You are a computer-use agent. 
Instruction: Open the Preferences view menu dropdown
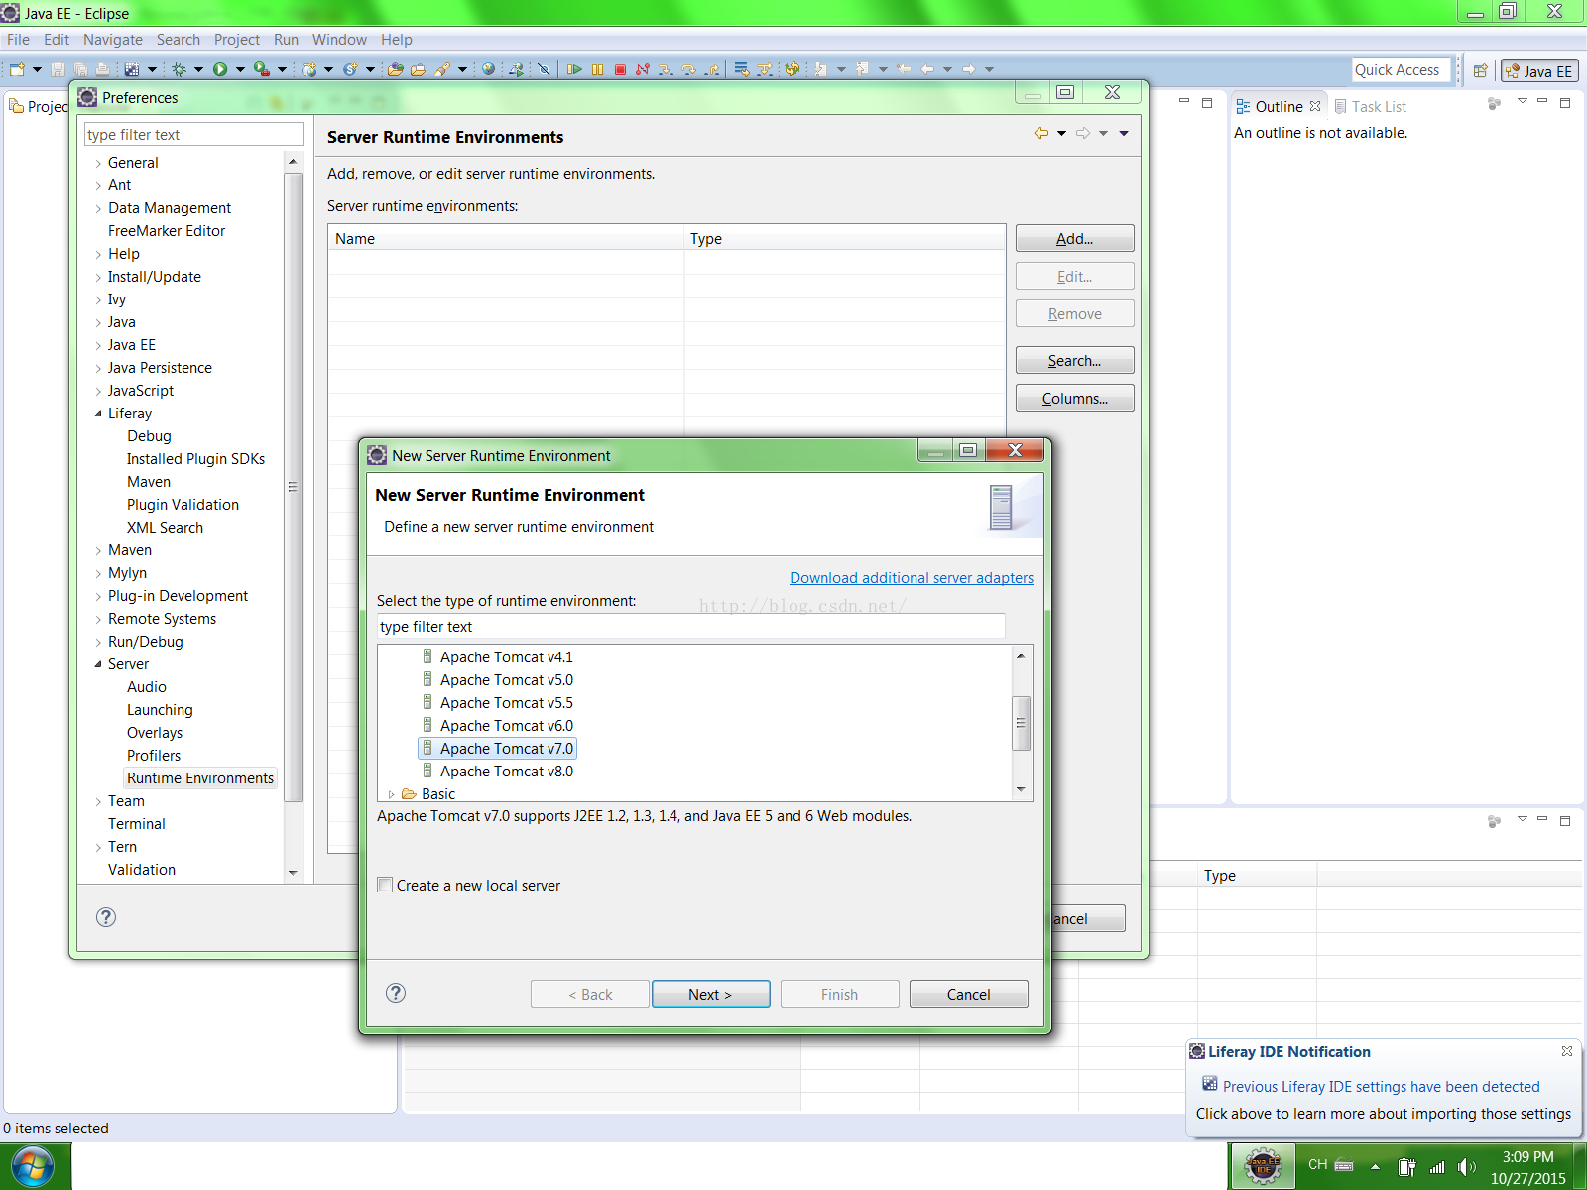click(x=1124, y=133)
